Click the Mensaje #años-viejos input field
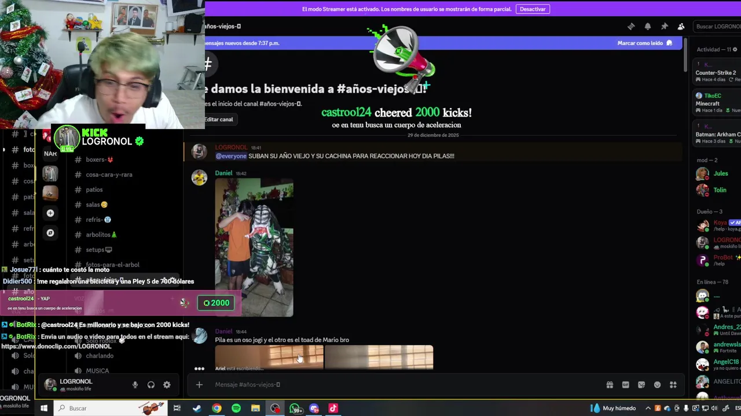The height and width of the screenshot is (416, 741). (x=405, y=385)
